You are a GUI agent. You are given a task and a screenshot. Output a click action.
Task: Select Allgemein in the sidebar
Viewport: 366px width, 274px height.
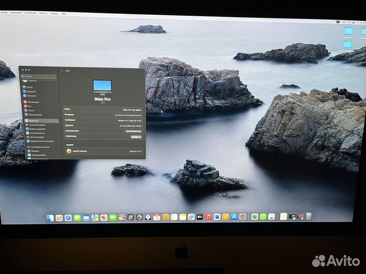[x=42, y=121]
